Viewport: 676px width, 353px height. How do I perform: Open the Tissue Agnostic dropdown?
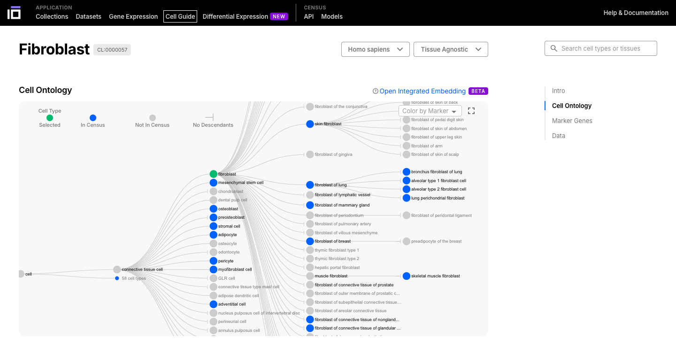450,49
